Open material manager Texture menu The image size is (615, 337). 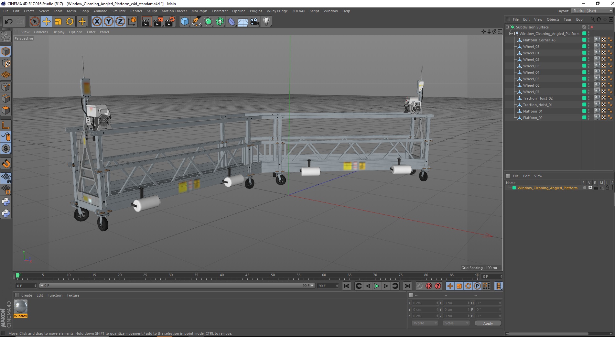coord(73,295)
